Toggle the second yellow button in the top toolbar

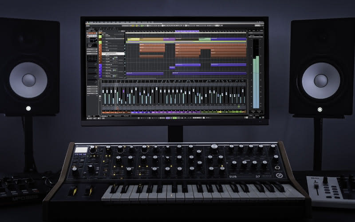click(137, 26)
